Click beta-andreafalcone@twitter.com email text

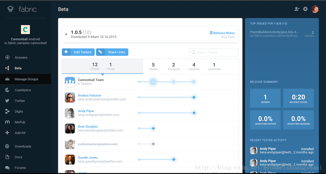pos(102,99)
